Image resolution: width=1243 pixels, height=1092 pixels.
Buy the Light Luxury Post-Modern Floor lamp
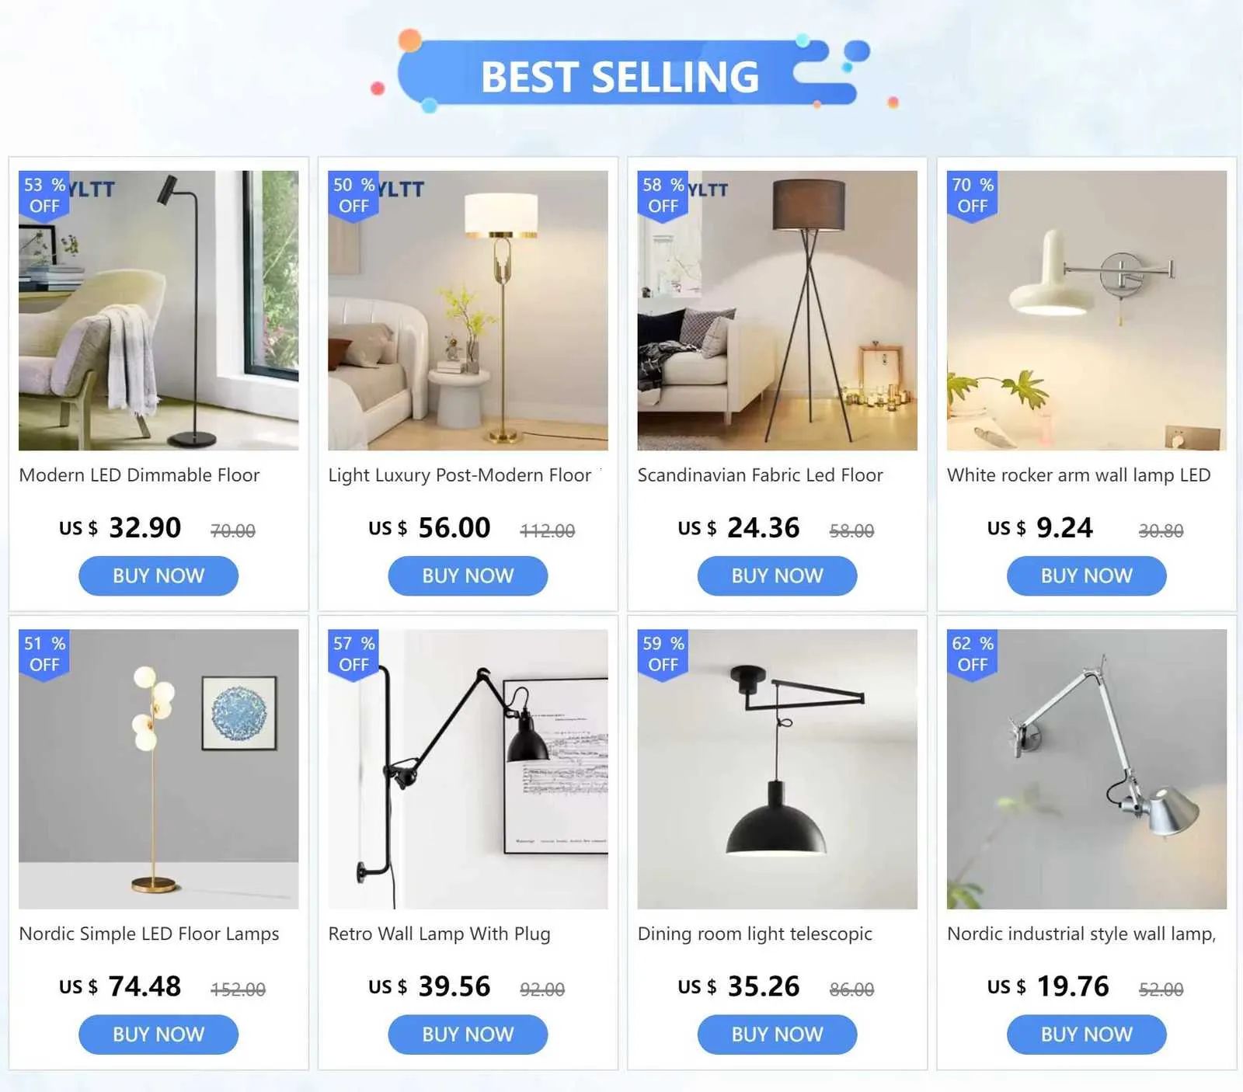(468, 576)
